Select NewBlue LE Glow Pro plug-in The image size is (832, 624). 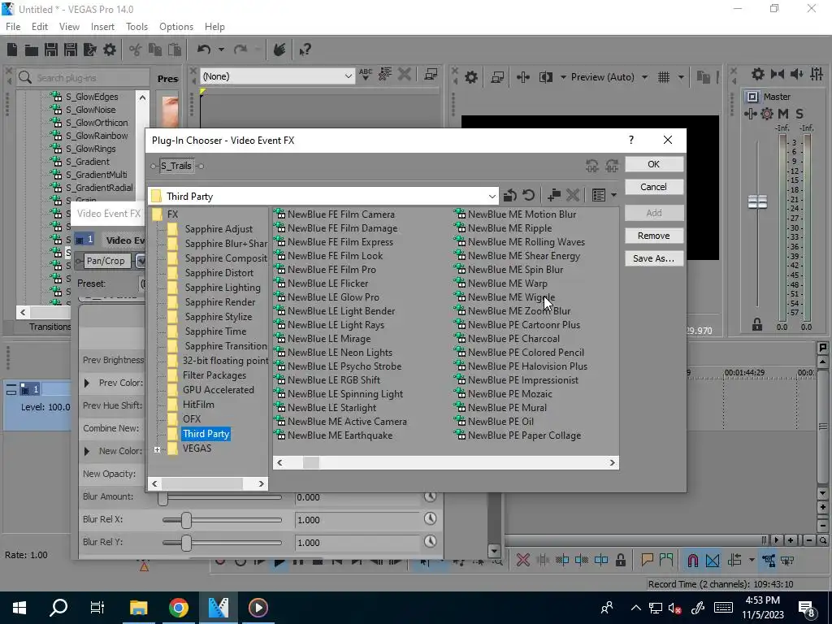tap(333, 297)
